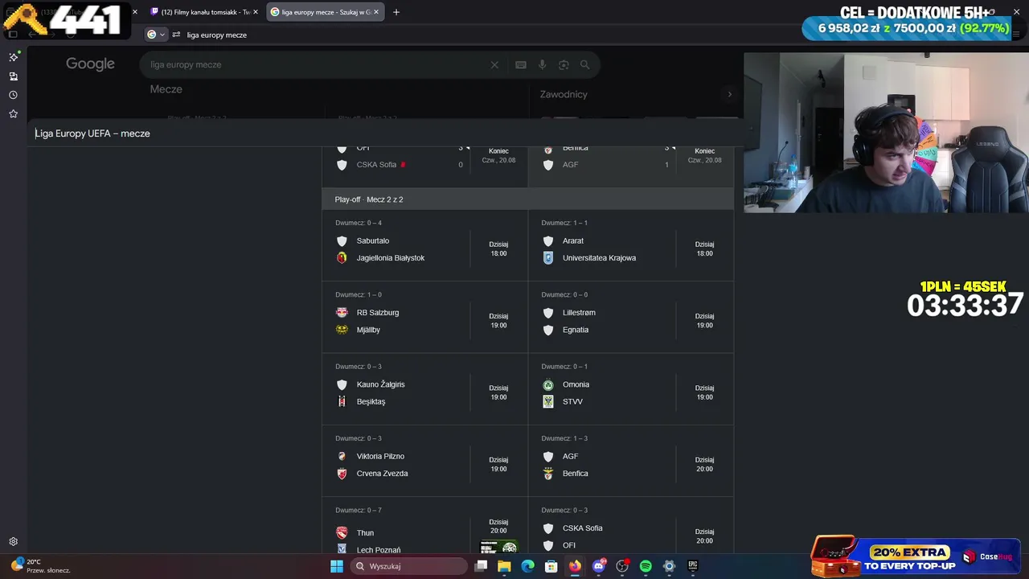The width and height of the screenshot is (1029, 579).
Task: Open the Viktoria Pilzno vs Crvena Zvezda match
Action: [x=424, y=461]
